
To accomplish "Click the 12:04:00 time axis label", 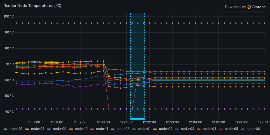I will 195,122.
